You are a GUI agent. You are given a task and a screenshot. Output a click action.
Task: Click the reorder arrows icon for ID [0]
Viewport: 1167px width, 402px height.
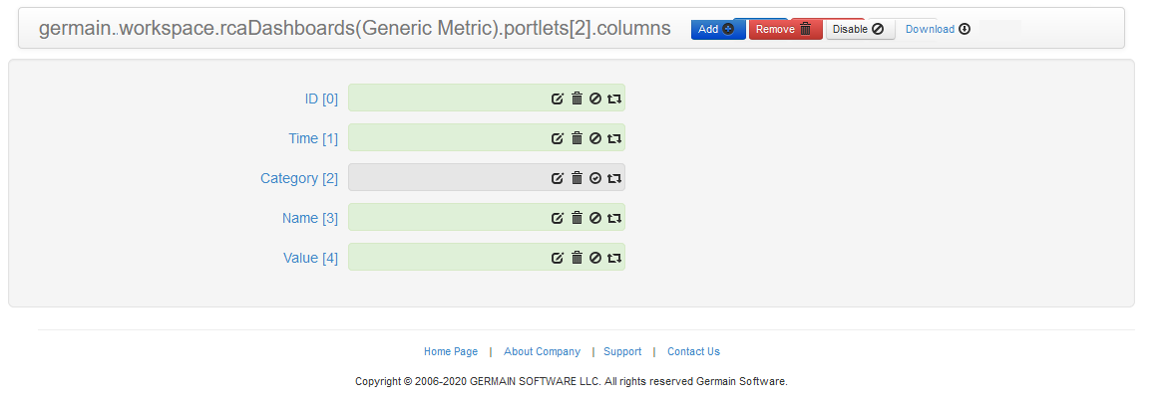coord(614,99)
